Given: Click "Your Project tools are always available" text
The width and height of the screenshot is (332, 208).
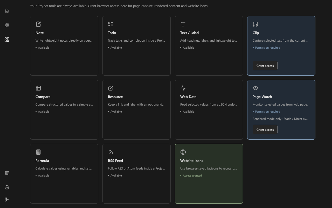Looking at the screenshot, I should tap(58, 6).
